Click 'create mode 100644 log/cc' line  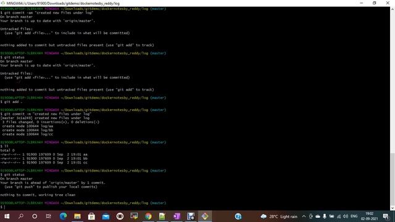point(27,134)
